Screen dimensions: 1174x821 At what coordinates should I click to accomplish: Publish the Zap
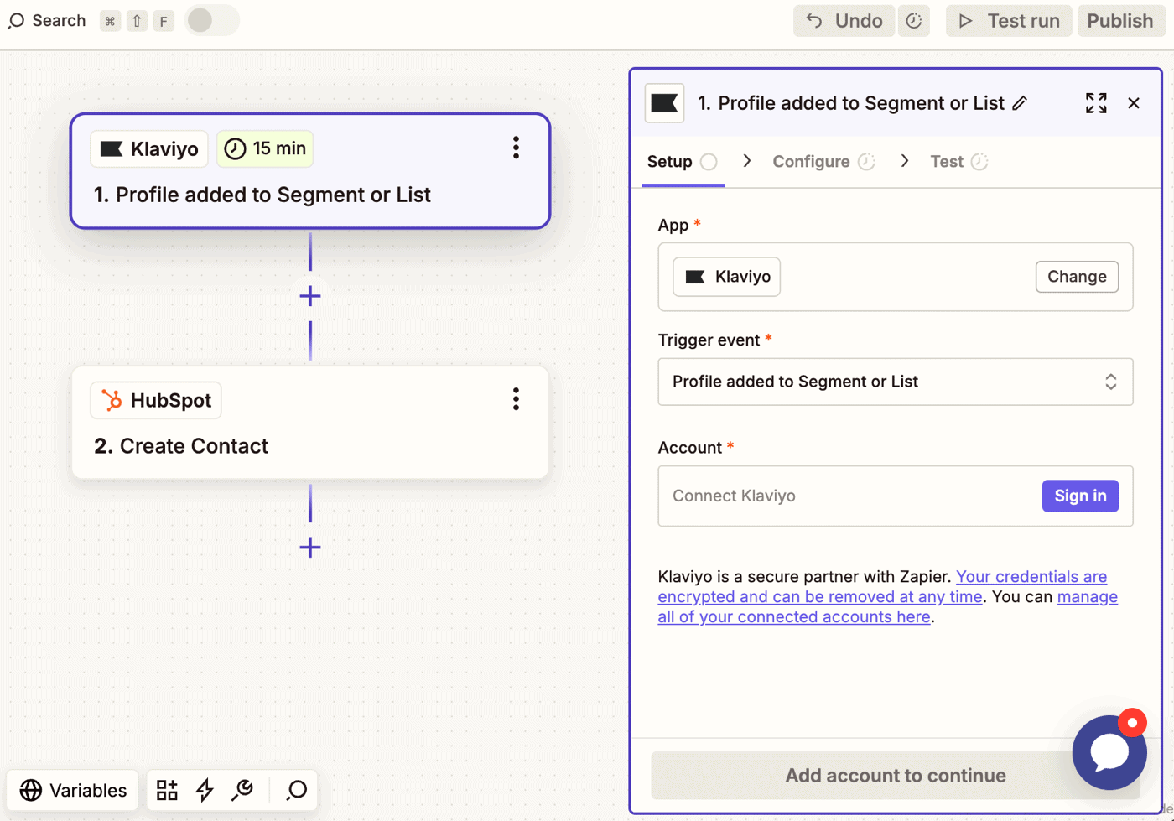pyautogui.click(x=1120, y=21)
